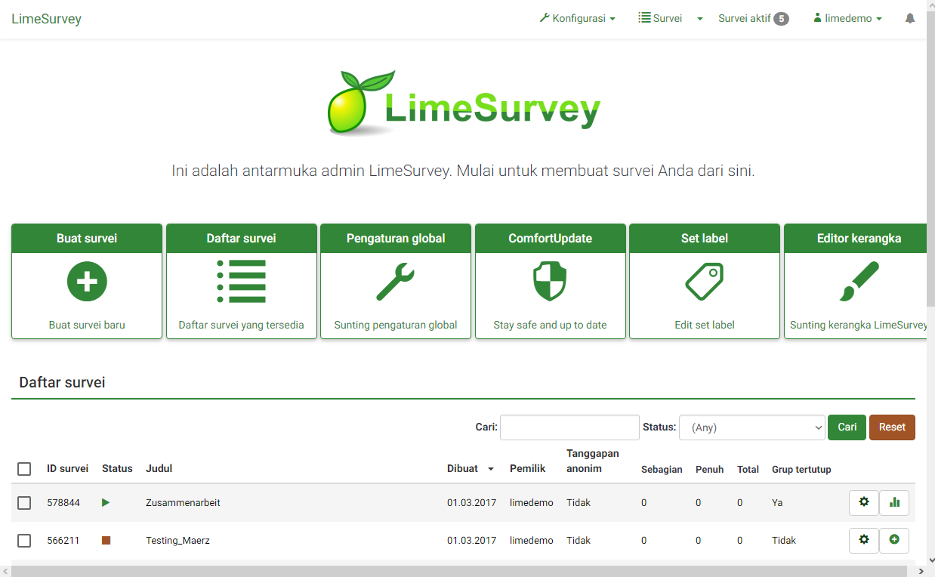Open settings gear for Zusammenarbeit survey
935x577 pixels.
(864, 502)
